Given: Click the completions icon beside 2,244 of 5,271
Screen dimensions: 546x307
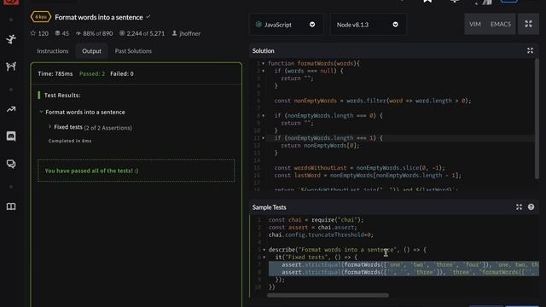Looking at the screenshot, I should tap(122, 33).
